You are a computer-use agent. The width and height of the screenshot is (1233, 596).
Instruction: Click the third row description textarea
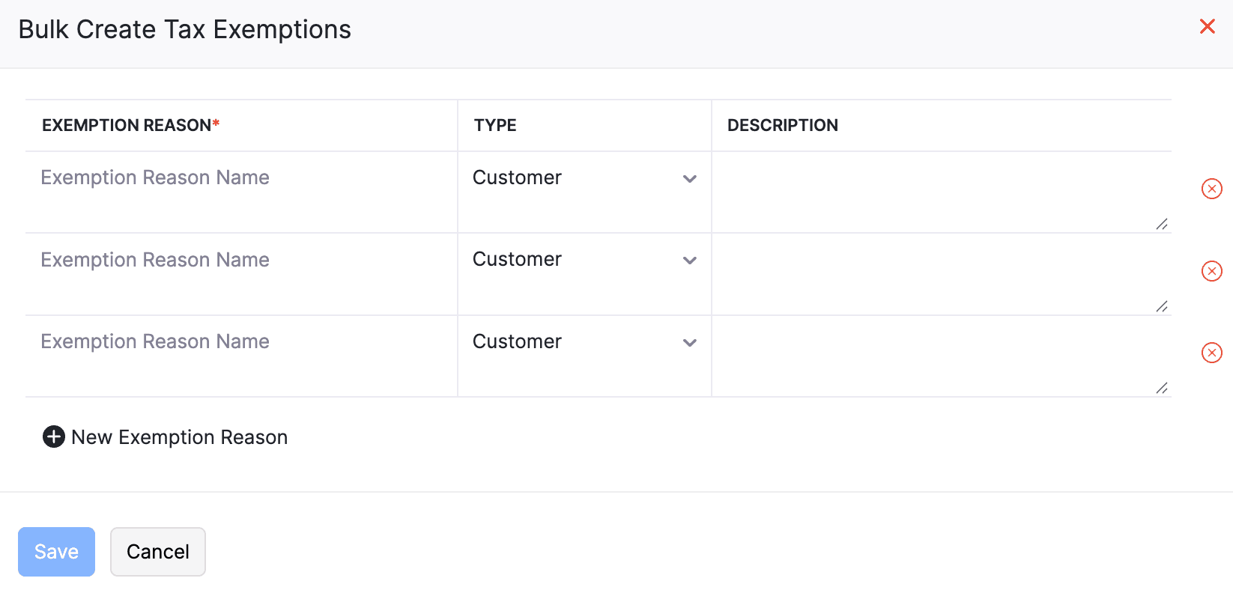pos(940,356)
